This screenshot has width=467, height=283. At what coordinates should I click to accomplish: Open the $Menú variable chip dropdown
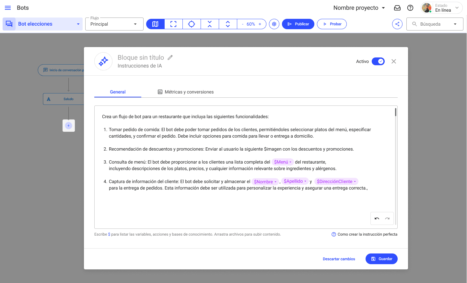click(x=283, y=162)
